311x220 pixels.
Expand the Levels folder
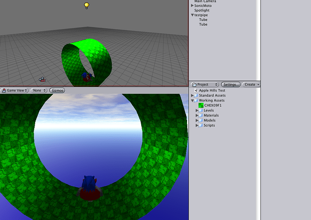(197, 110)
